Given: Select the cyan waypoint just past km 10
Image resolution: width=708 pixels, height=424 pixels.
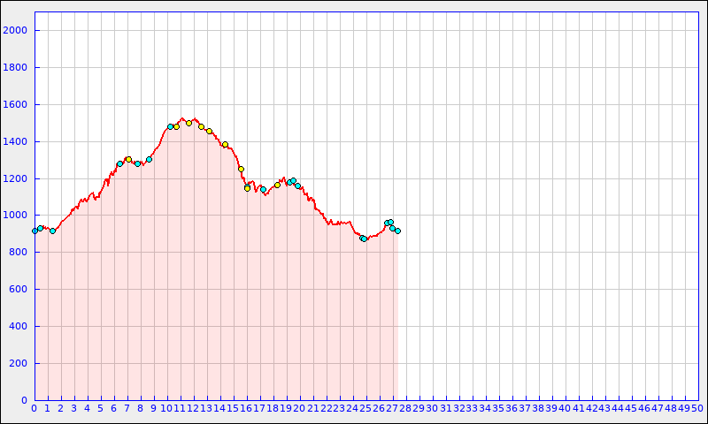Looking at the screenshot, I should click(170, 126).
